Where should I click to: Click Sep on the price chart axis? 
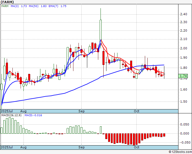tap(81, 111)
